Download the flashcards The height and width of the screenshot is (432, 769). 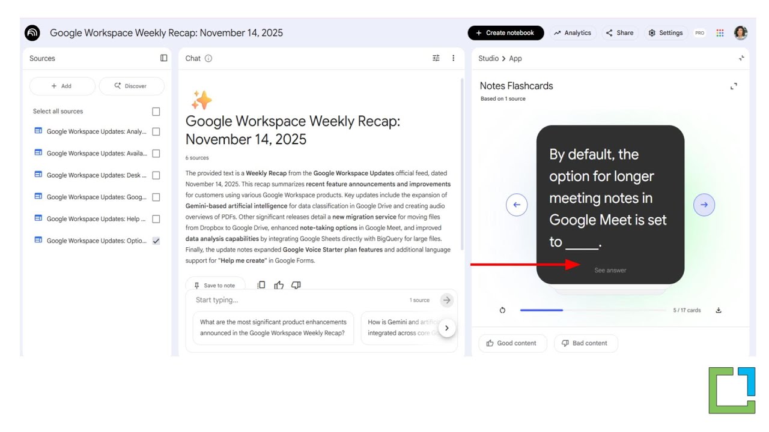[719, 310]
